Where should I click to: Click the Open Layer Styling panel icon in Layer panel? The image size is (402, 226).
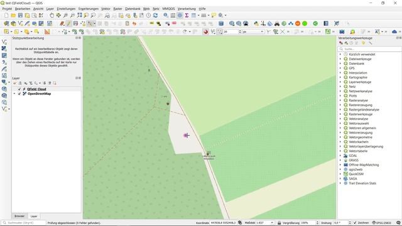click(14, 83)
